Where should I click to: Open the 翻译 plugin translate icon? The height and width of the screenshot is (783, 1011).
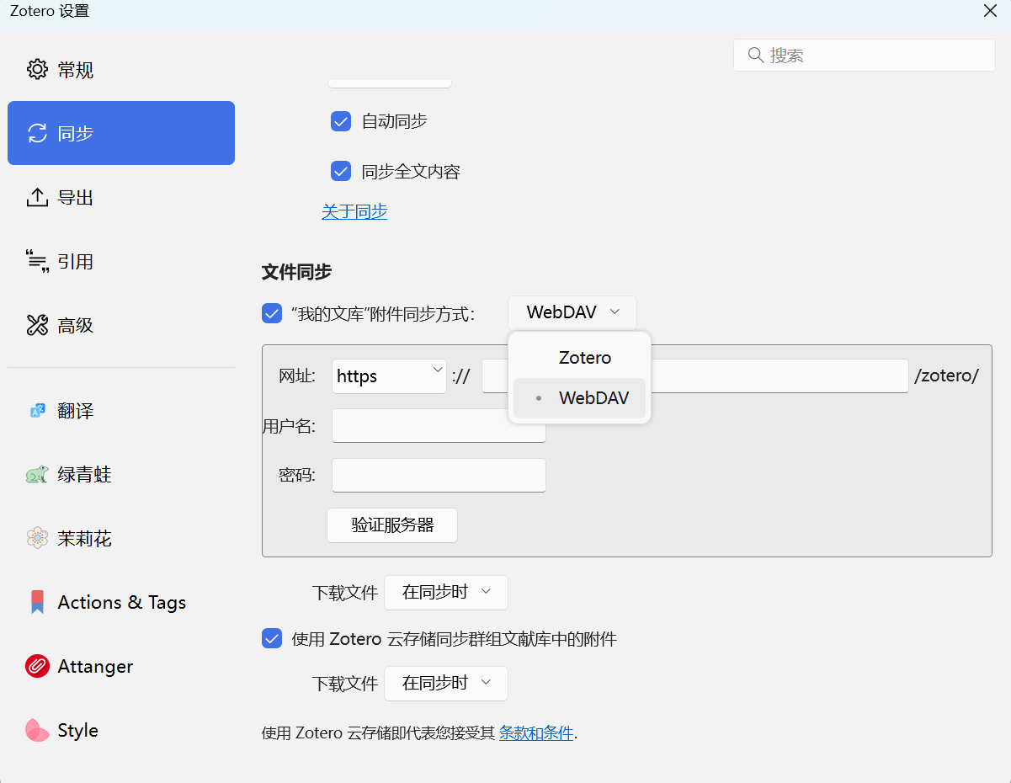(x=37, y=411)
